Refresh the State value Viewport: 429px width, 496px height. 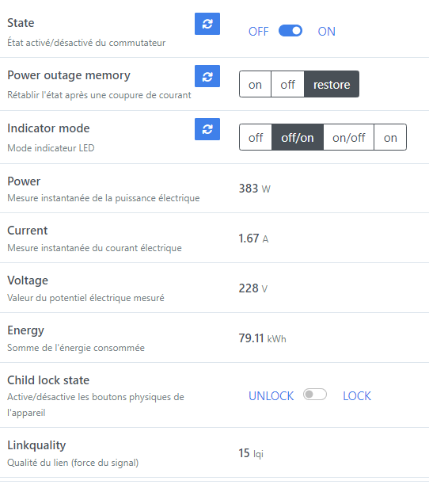click(x=207, y=24)
